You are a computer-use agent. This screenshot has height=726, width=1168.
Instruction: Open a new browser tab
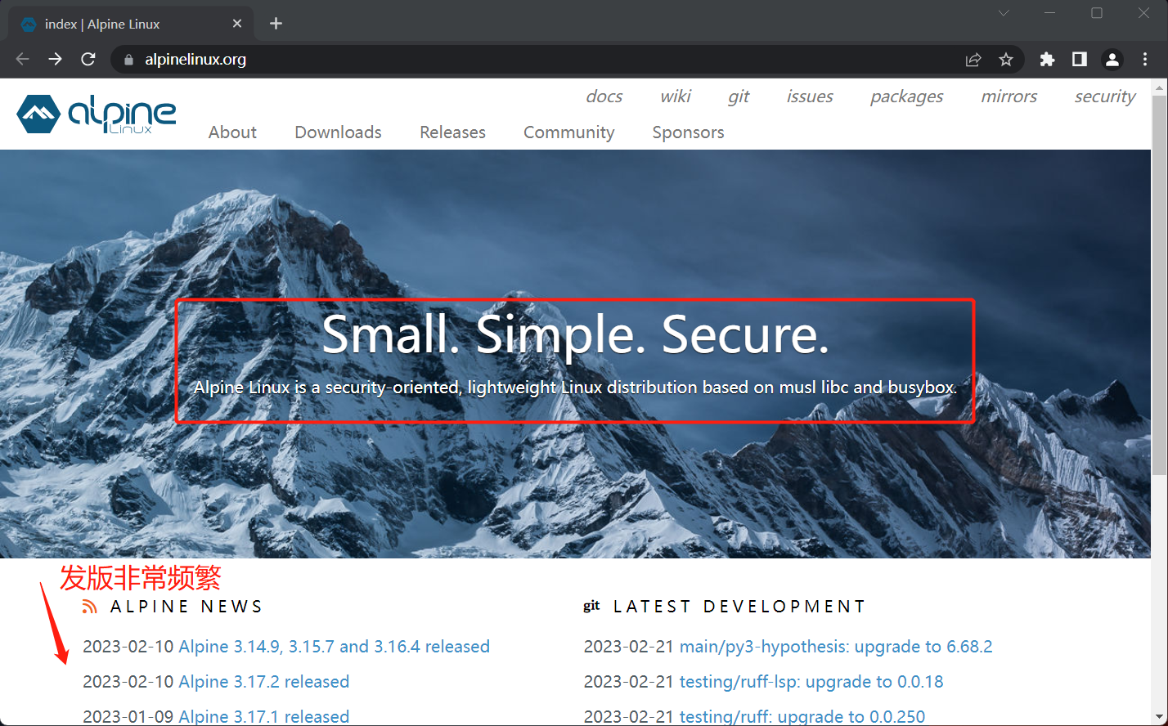tap(276, 24)
